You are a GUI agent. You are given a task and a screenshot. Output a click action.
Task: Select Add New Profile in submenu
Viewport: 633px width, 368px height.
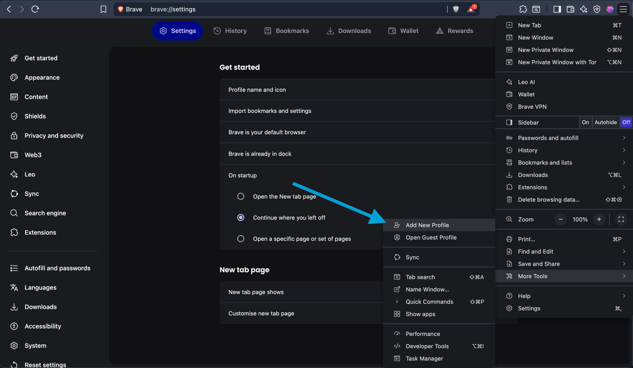439,225
